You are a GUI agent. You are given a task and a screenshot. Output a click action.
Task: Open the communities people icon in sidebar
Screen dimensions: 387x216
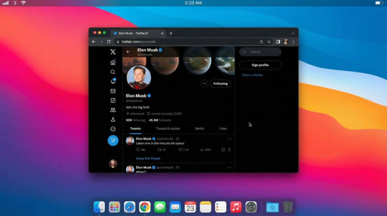click(113, 110)
